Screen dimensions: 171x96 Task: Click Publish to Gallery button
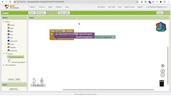point(64,13)
